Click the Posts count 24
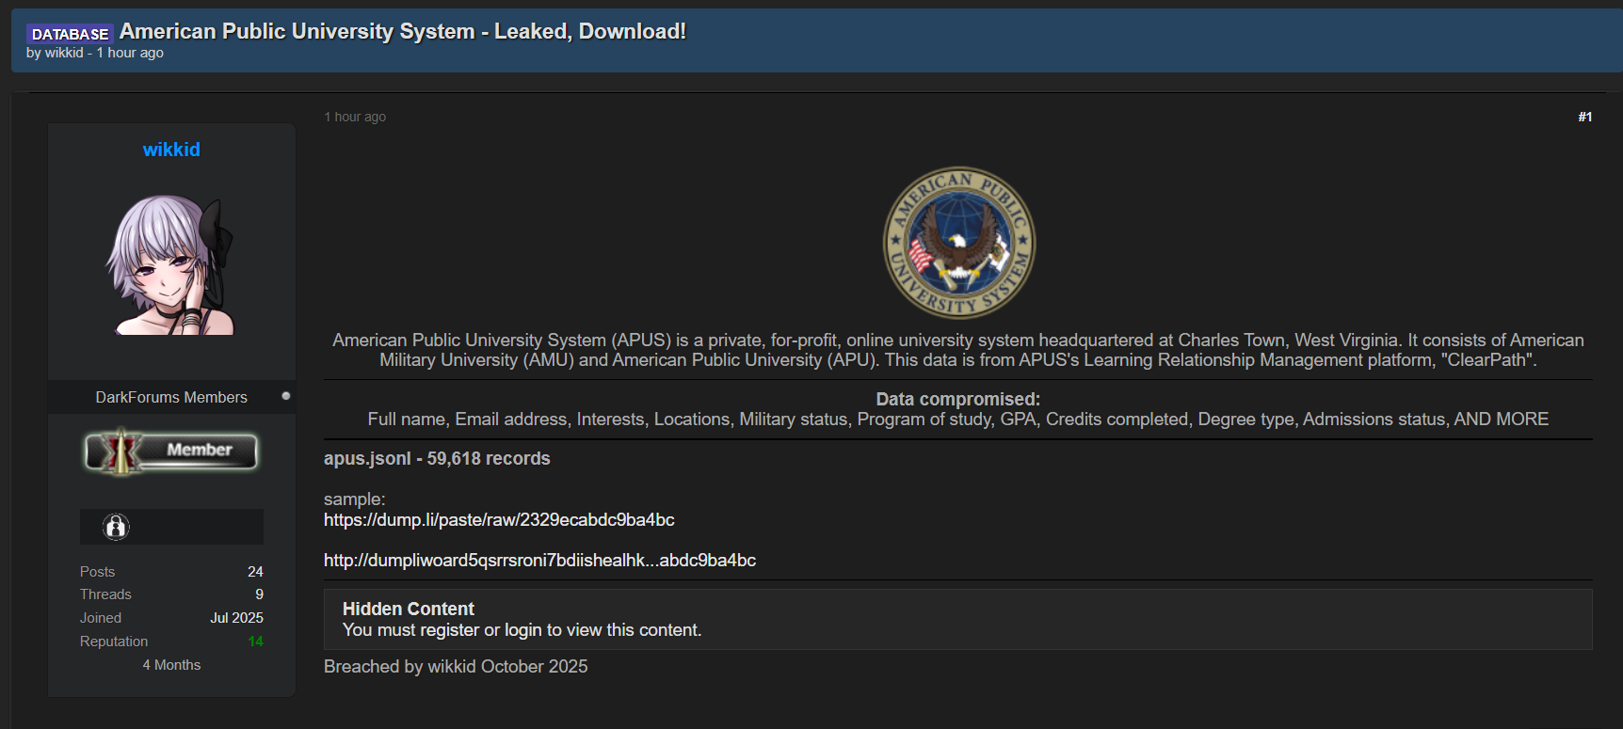 click(x=255, y=572)
